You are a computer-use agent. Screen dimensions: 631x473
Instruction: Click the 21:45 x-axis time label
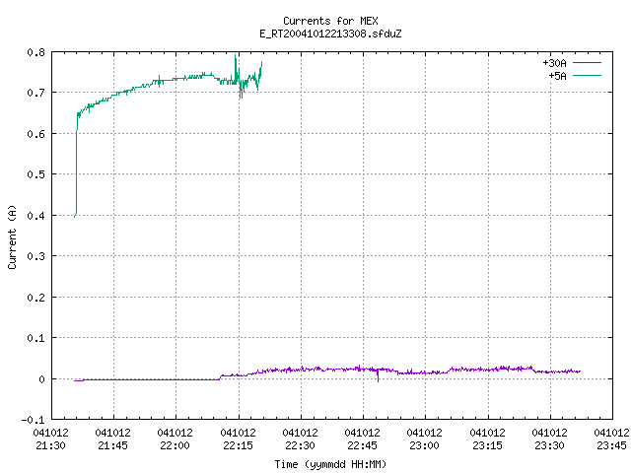pyautogui.click(x=113, y=445)
